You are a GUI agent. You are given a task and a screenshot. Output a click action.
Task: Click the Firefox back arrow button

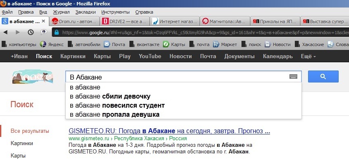pos(5,33)
